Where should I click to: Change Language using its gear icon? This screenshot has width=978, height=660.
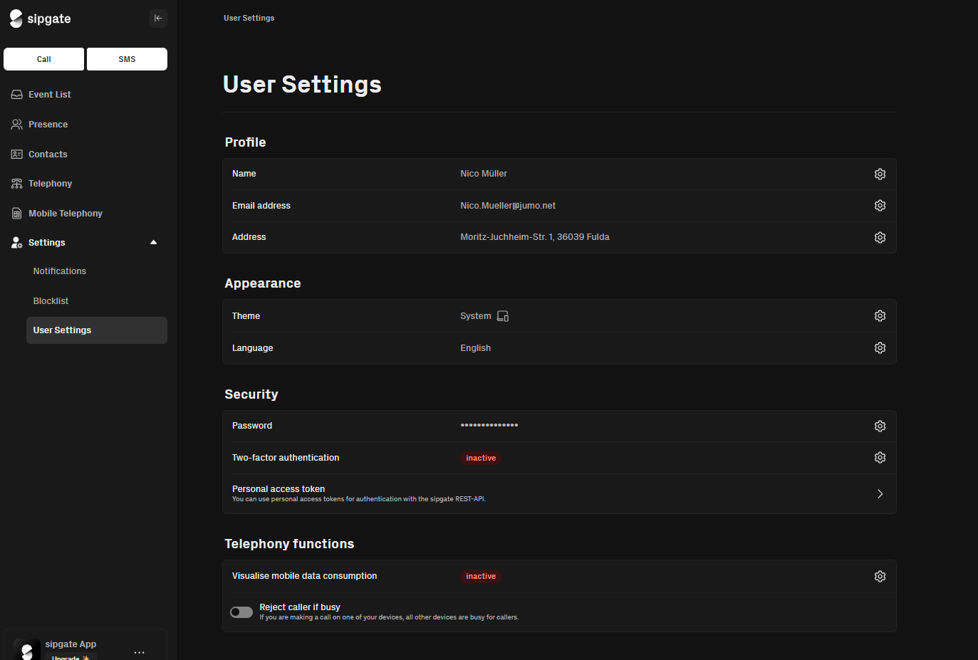coord(880,348)
